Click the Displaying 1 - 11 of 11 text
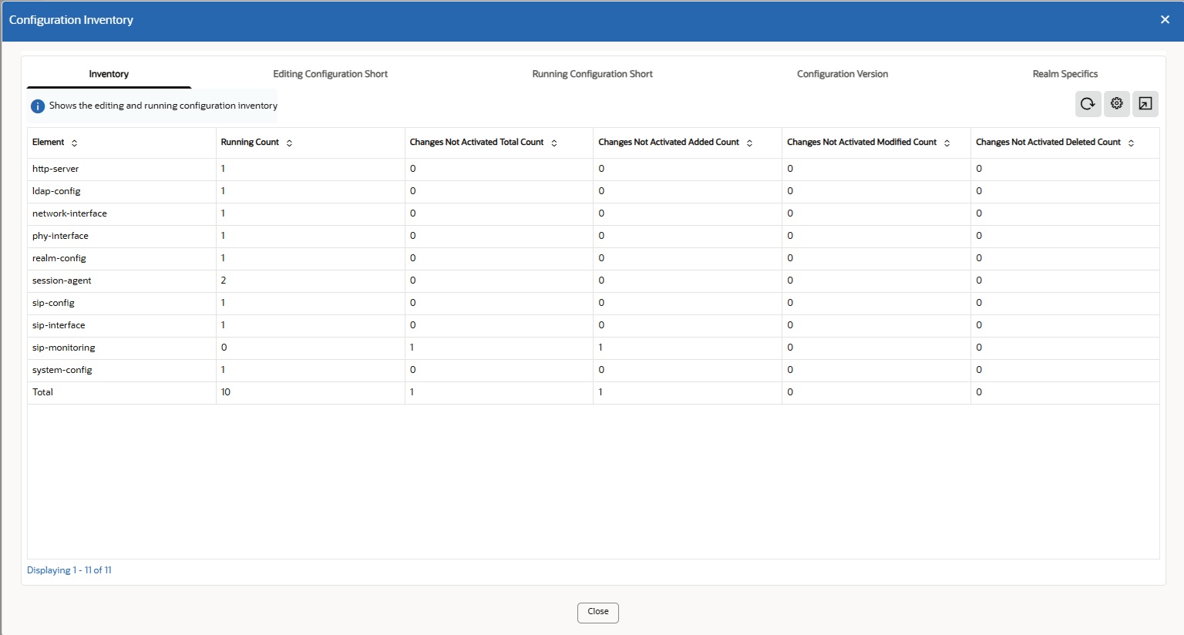 click(x=69, y=569)
